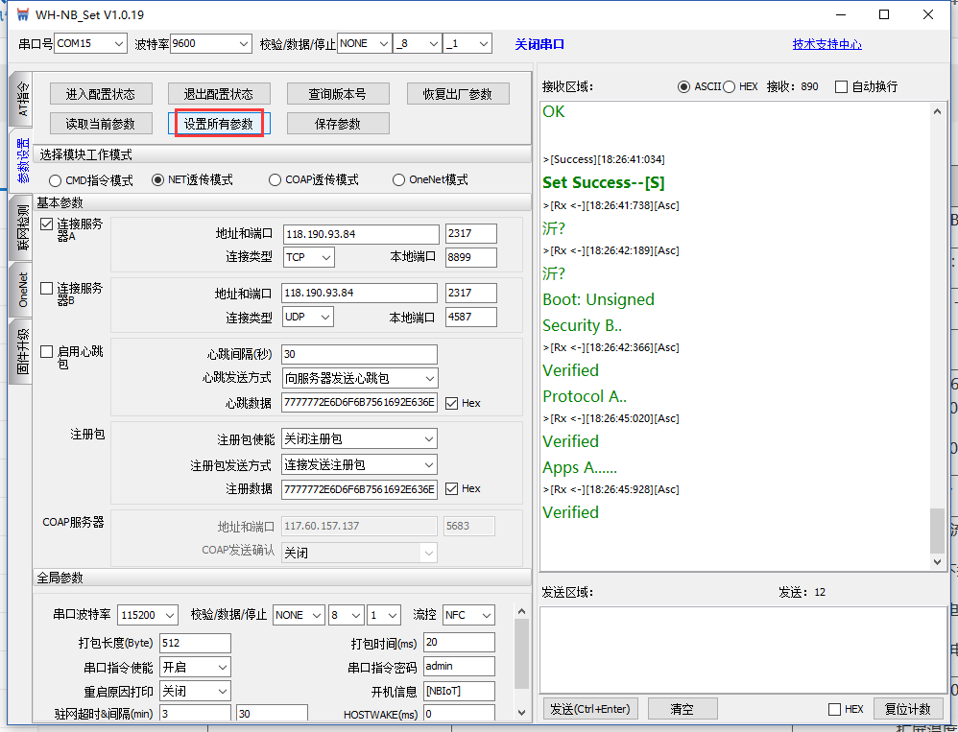Open the 技术支持中心 link

coord(827,44)
